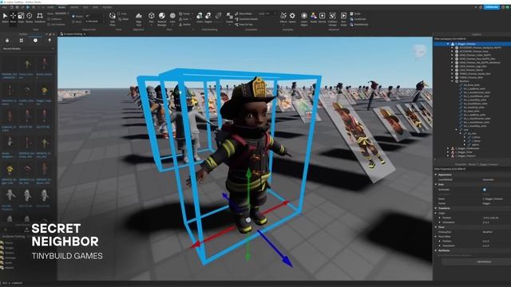Expand the Position row under Origin
This screenshot has width=511, height=287.
[x=440, y=218]
